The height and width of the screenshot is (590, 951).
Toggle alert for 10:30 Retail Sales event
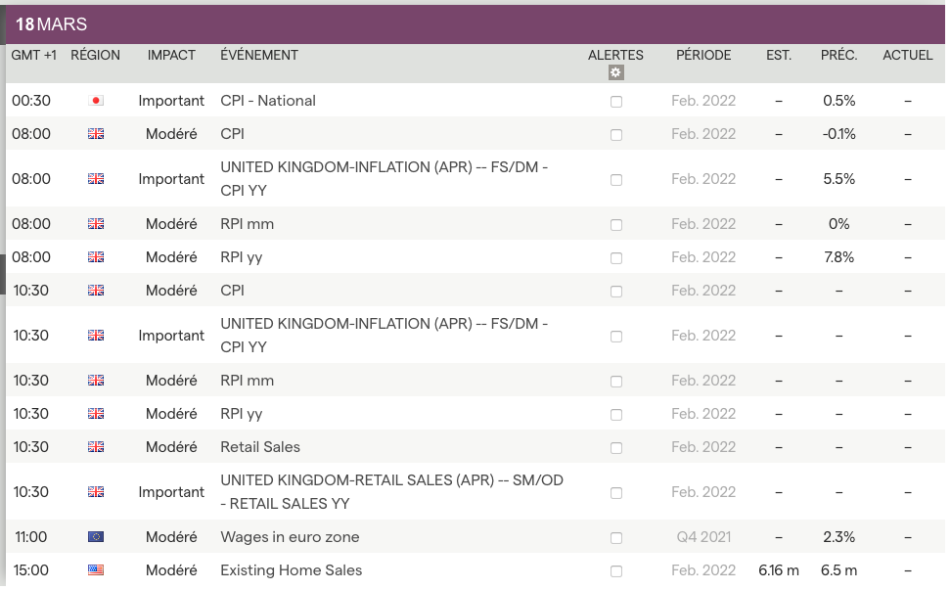(x=616, y=448)
